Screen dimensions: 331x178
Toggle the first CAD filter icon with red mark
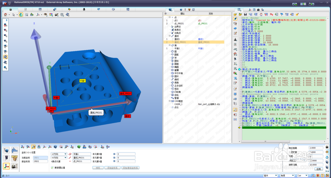(x=6, y=25)
